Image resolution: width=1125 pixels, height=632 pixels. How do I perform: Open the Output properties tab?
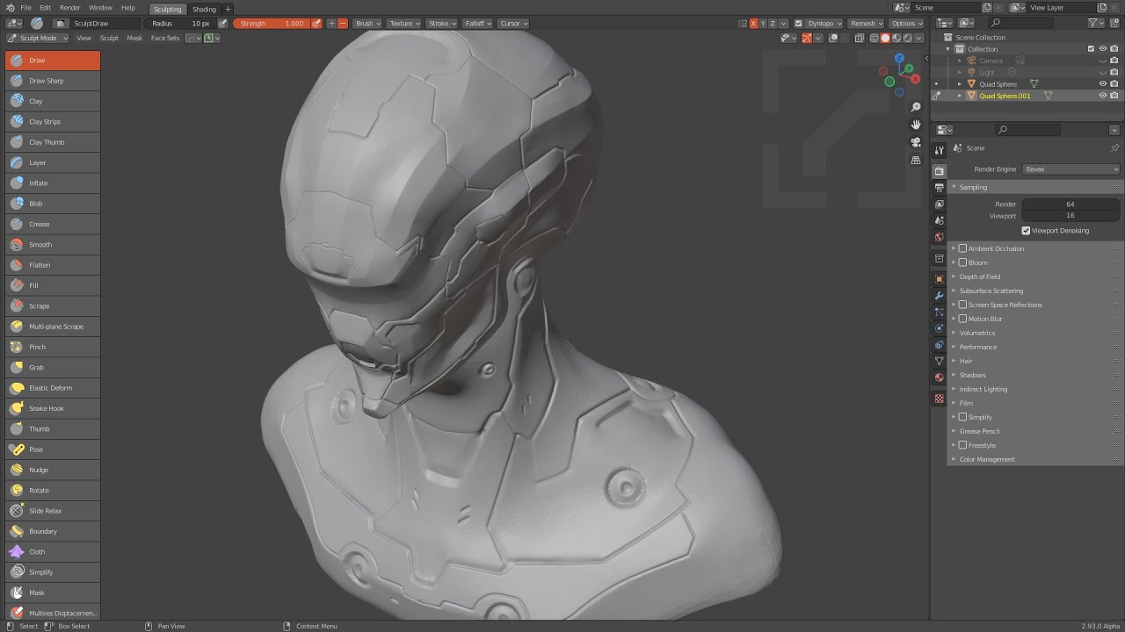coord(940,188)
